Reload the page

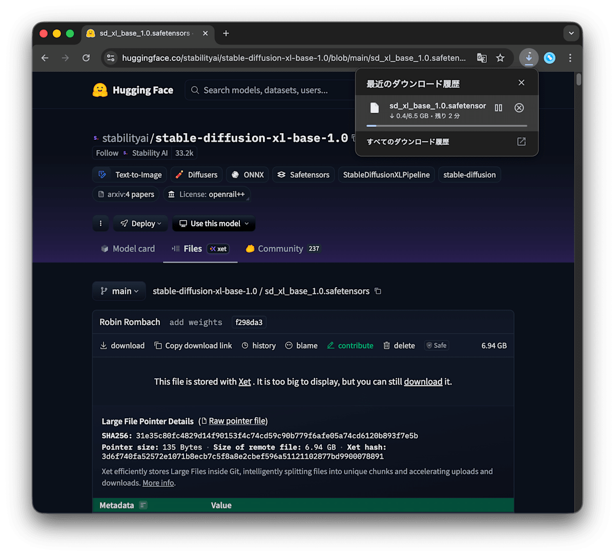pyautogui.click(x=86, y=58)
